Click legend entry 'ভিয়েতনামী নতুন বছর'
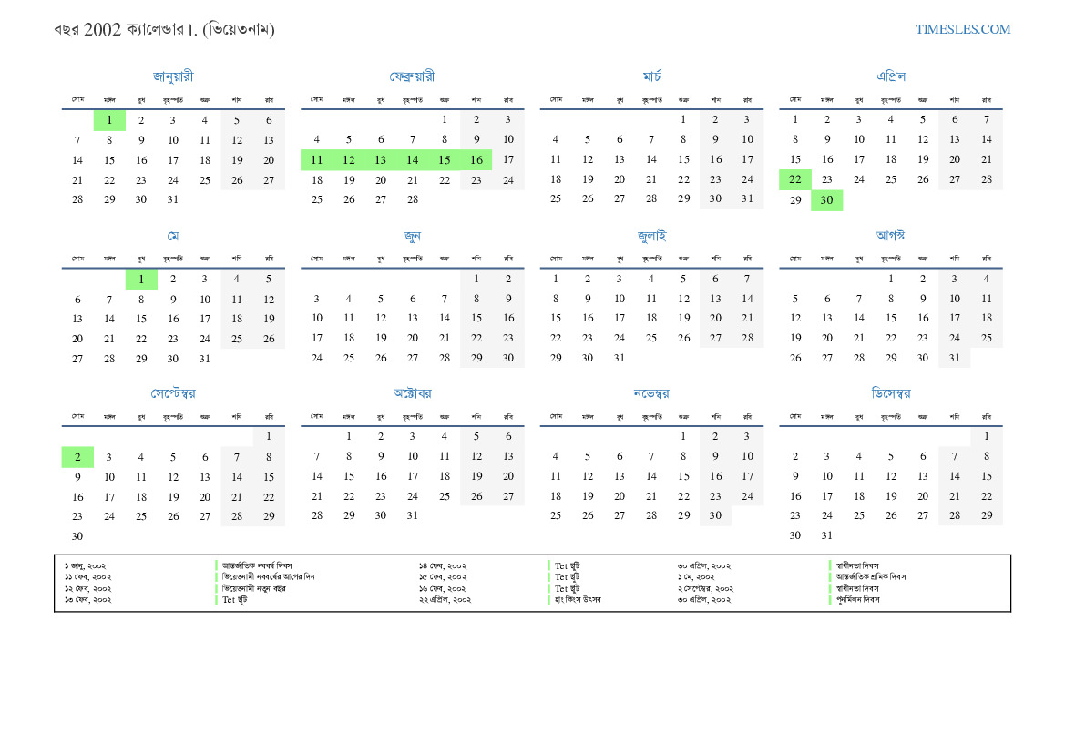 coord(254,588)
